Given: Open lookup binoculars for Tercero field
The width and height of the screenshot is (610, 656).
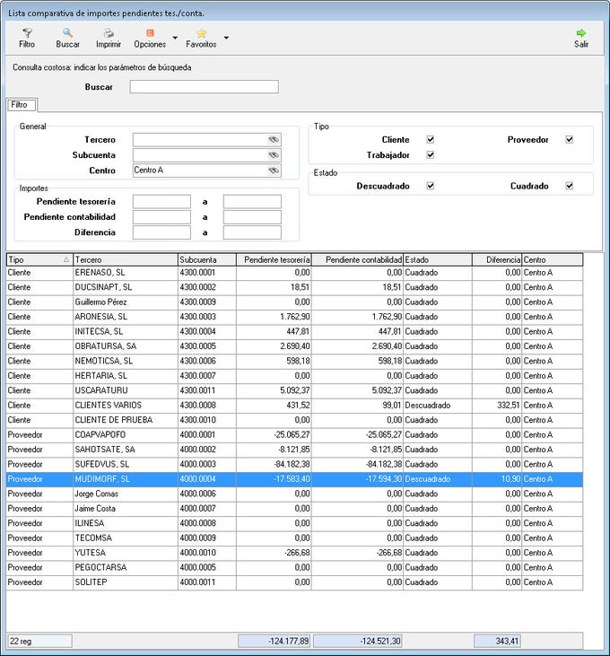Looking at the screenshot, I should coord(274,140).
